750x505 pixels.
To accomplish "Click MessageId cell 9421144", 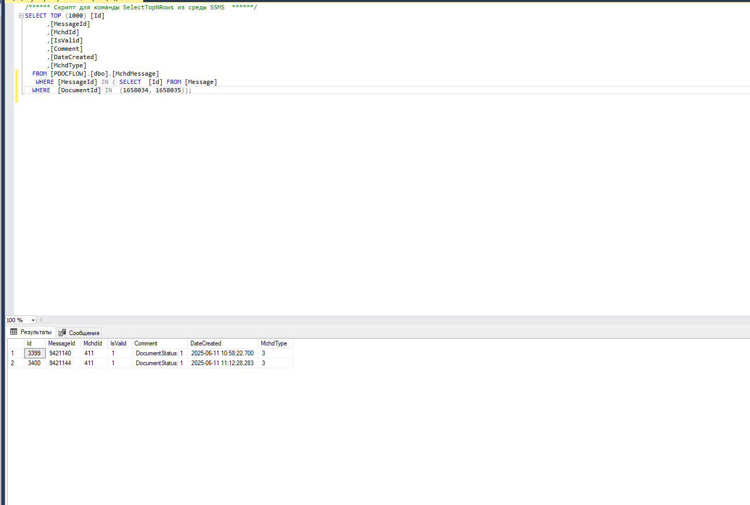I will click(63, 363).
